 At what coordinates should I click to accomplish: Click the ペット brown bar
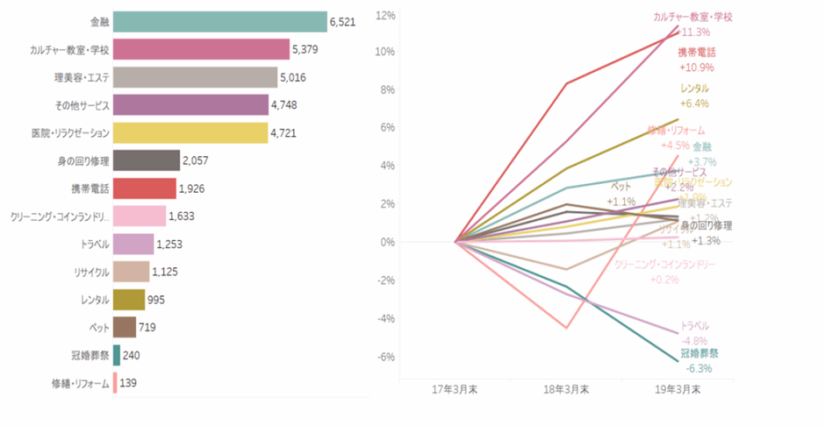tap(125, 327)
